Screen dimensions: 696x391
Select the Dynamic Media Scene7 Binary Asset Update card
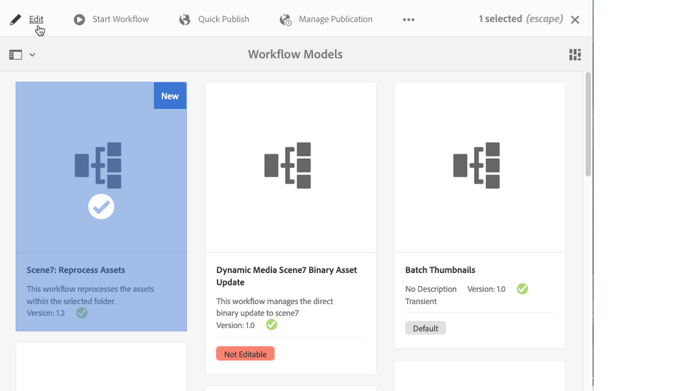[290, 167]
